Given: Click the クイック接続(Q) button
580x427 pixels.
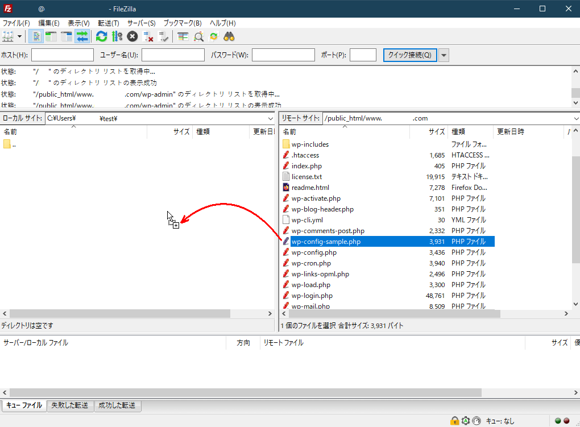Looking at the screenshot, I should click(410, 55).
